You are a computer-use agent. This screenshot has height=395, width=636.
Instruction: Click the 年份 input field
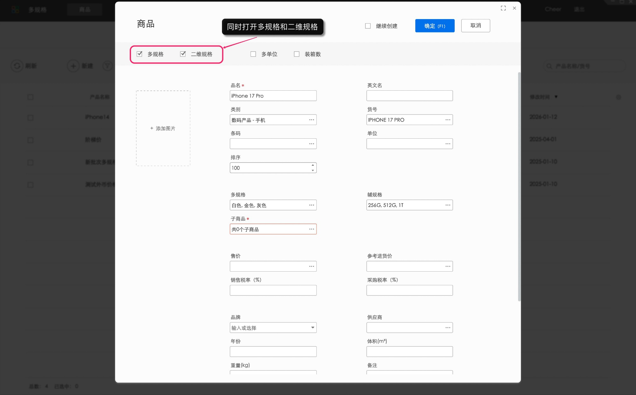click(x=273, y=351)
